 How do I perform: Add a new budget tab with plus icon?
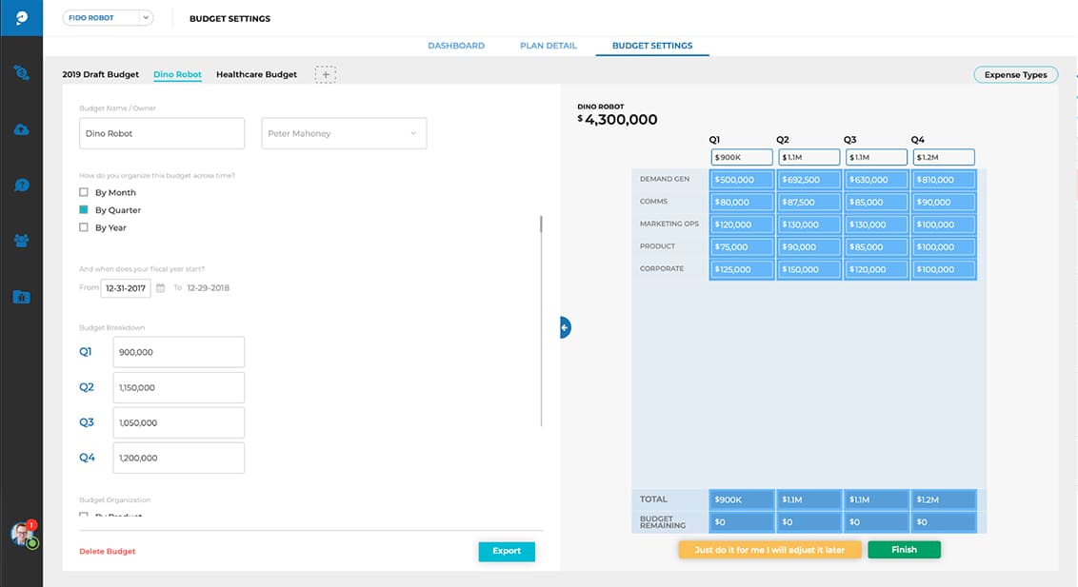325,74
